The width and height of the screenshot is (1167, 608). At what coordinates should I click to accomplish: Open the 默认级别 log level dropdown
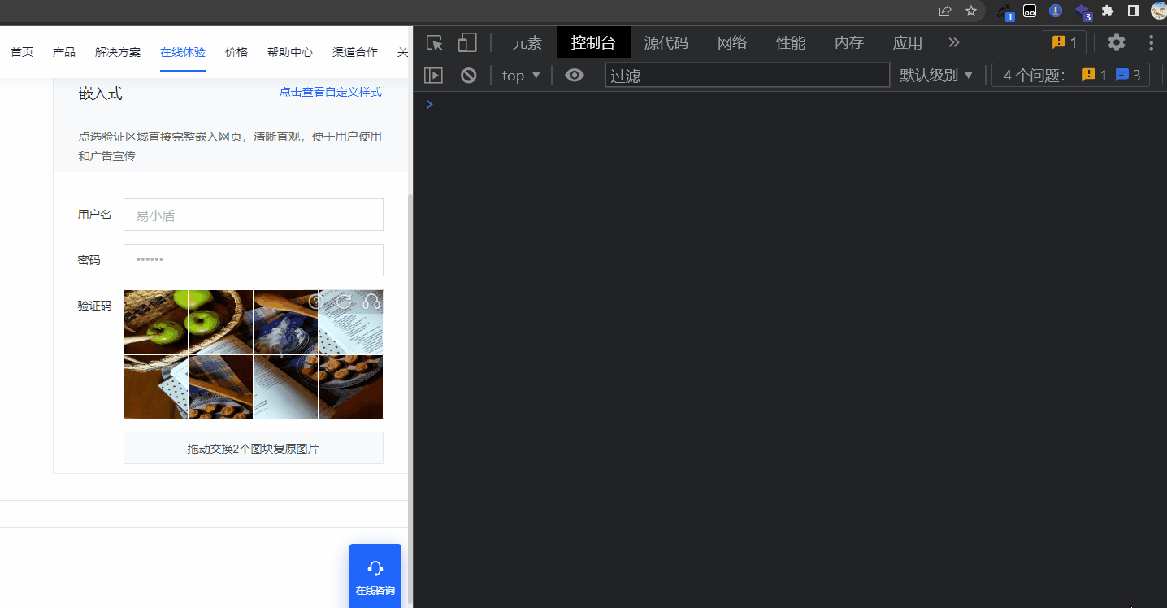[x=936, y=76]
